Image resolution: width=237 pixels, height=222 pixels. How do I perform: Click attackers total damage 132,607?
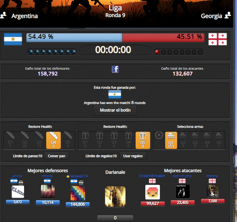point(183,74)
